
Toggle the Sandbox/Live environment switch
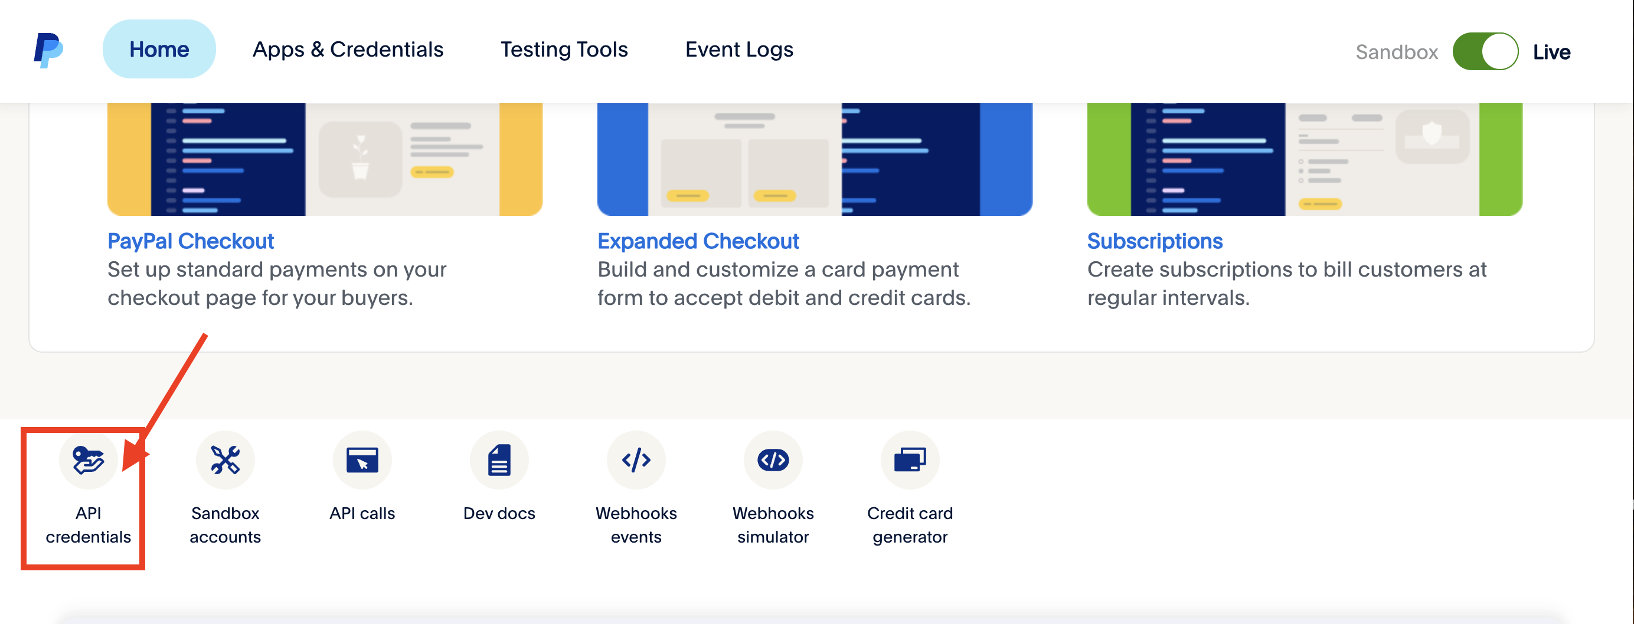1485,51
